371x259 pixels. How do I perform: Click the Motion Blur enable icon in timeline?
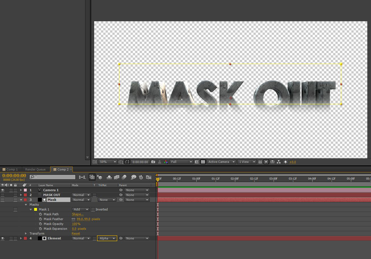[x=124, y=177]
